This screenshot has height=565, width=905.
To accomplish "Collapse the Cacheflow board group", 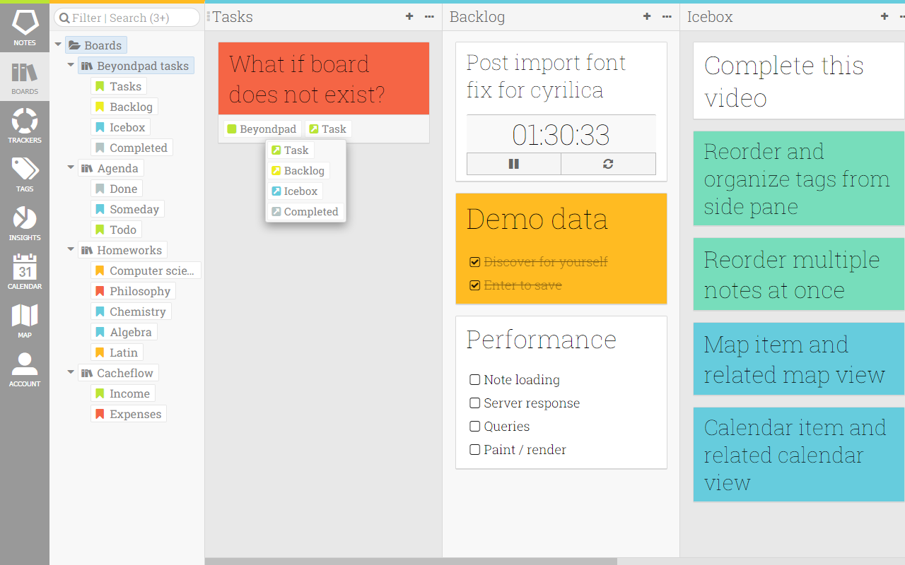I will [71, 373].
